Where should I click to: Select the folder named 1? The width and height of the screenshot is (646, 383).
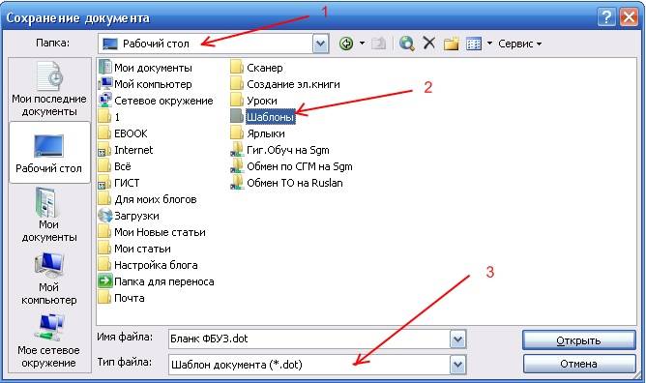[x=109, y=117]
